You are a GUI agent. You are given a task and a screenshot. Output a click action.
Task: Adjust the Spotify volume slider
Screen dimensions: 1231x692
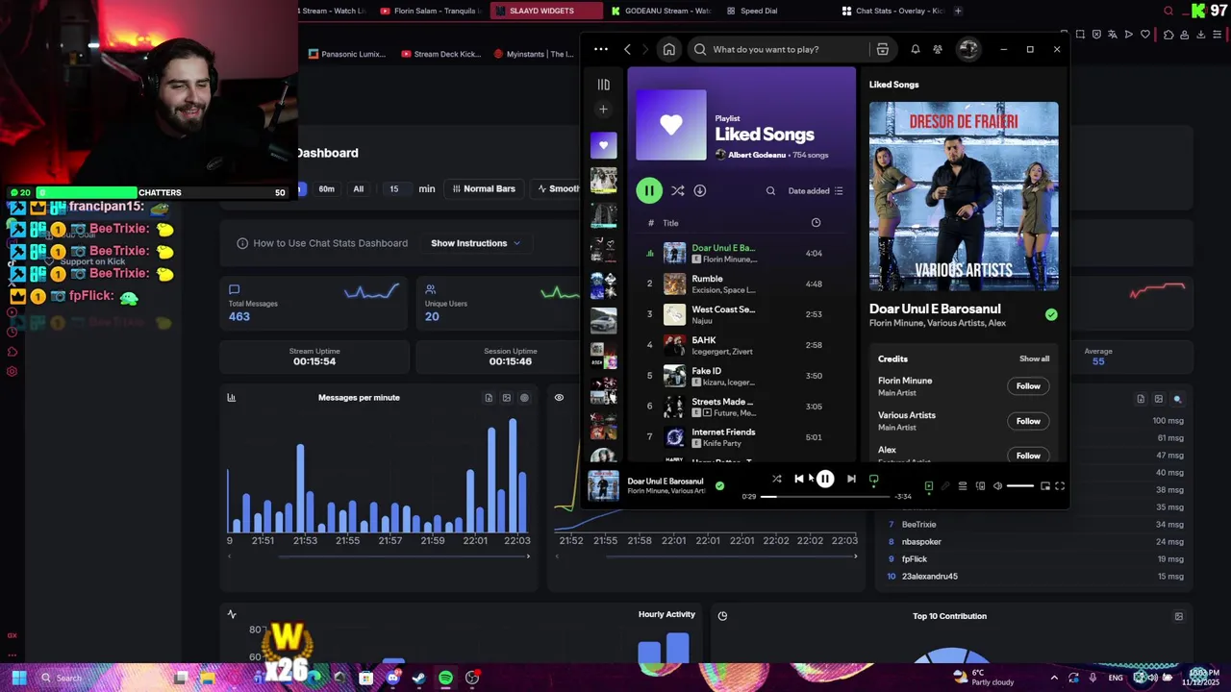coord(1020,486)
